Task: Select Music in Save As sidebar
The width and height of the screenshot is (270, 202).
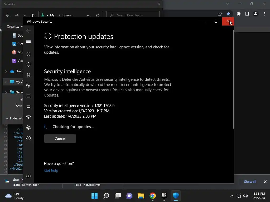Action: pos(18,52)
